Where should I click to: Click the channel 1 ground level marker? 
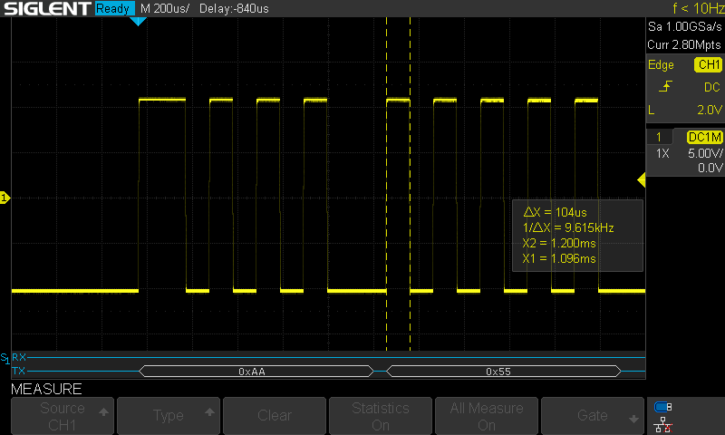[x=5, y=198]
